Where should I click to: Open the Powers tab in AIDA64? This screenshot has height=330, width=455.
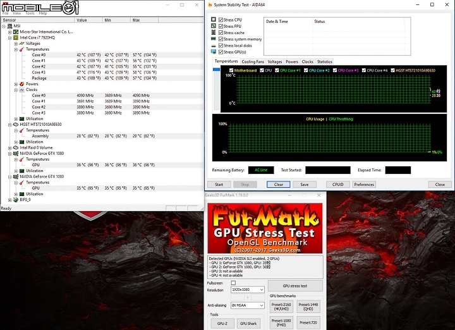(292, 61)
